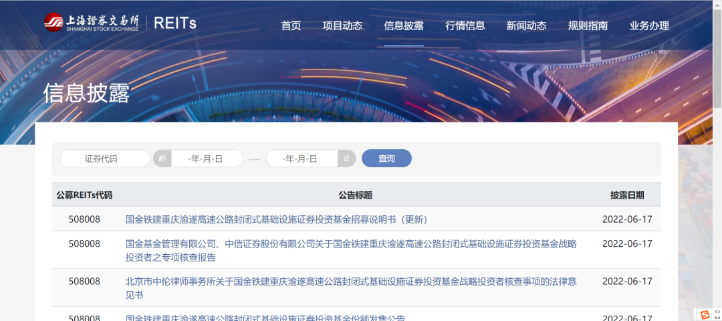Click the 起 label beside start date

tap(162, 158)
